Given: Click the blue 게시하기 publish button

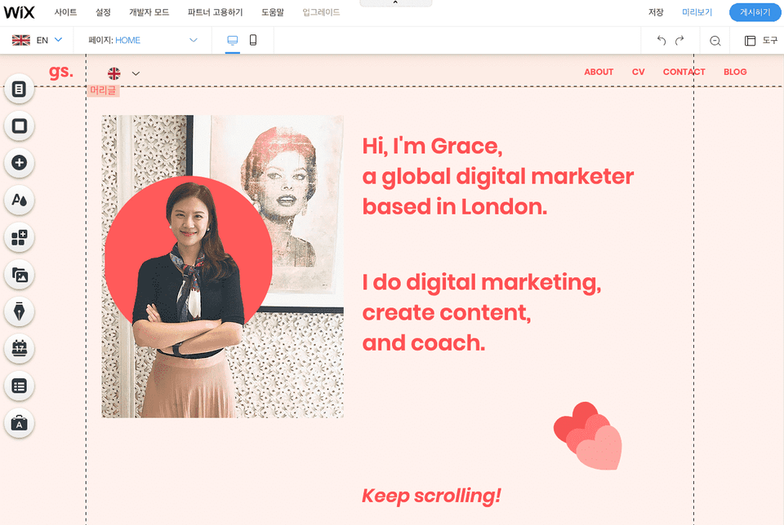Looking at the screenshot, I should [x=755, y=12].
